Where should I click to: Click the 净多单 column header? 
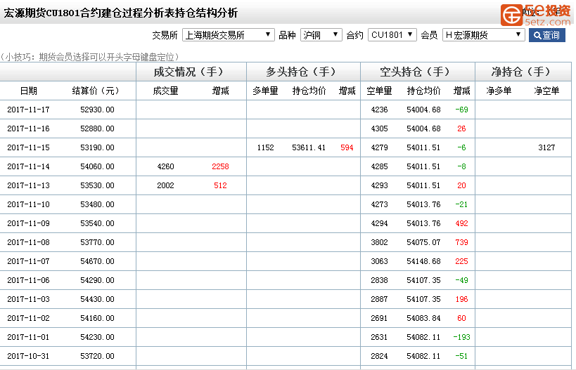(x=499, y=91)
